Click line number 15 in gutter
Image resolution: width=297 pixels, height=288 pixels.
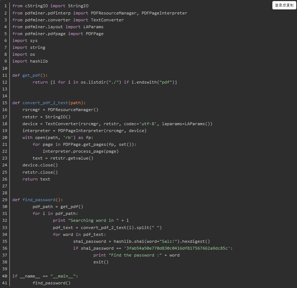coord(5,103)
